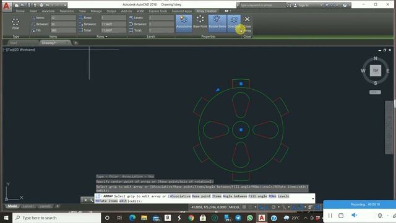Image resolution: width=396 pixels, height=223 pixels.
Task: Edit the Levels count field
Action: (161, 18)
